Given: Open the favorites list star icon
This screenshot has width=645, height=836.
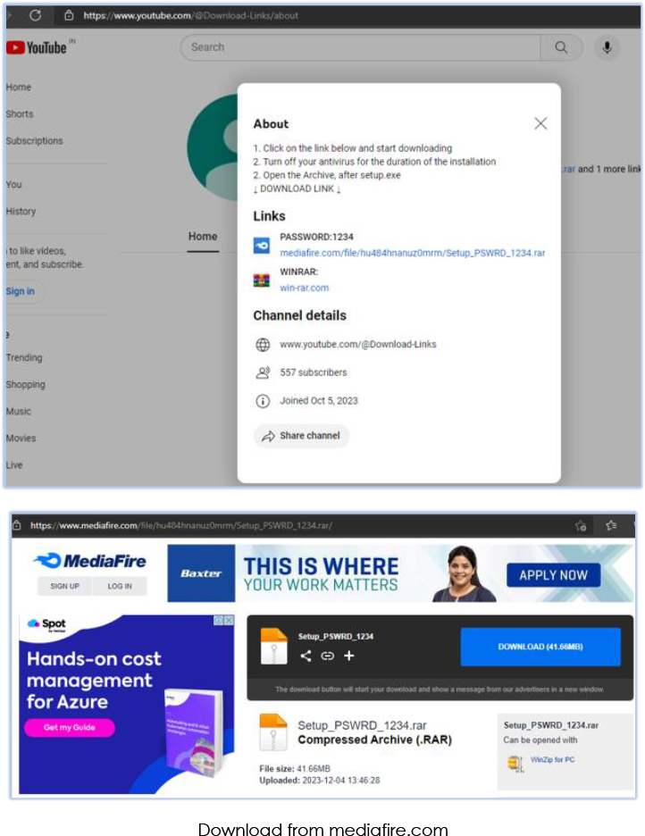Looking at the screenshot, I should 611,526.
